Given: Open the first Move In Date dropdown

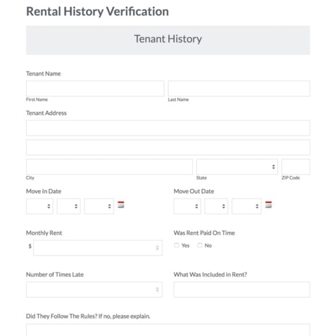Looking at the screenshot, I should coord(40,206).
